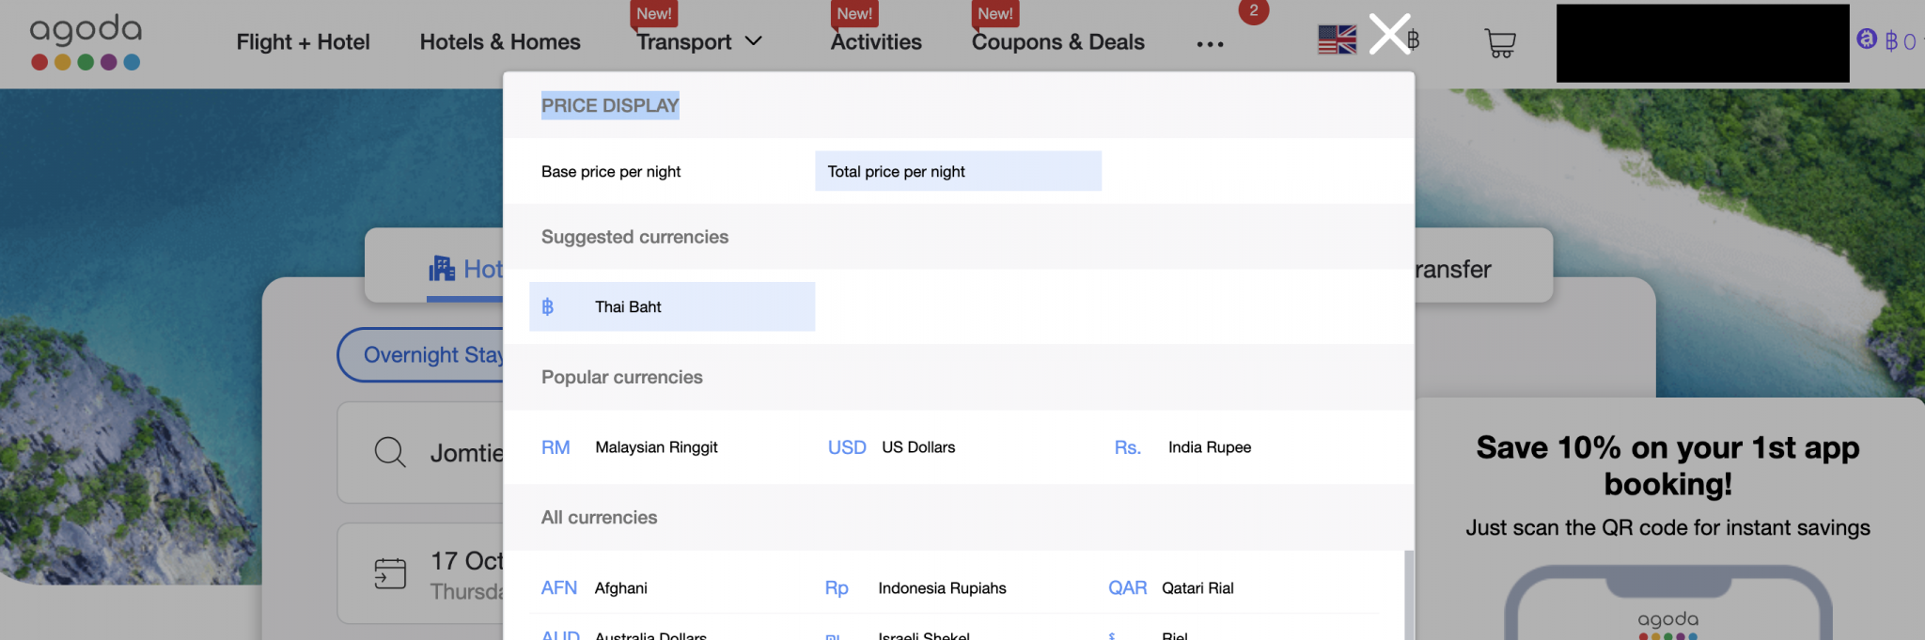Screen dimensions: 1925x640
Task: Select Total price per night
Action: click(x=958, y=171)
